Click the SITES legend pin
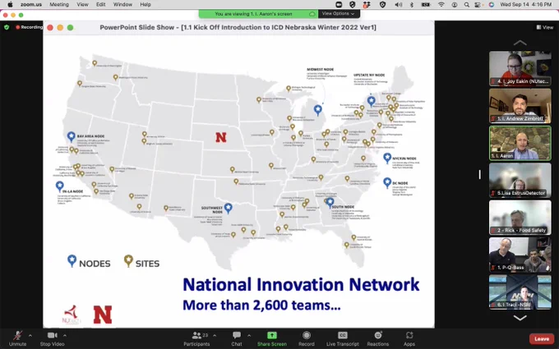 [x=128, y=260]
